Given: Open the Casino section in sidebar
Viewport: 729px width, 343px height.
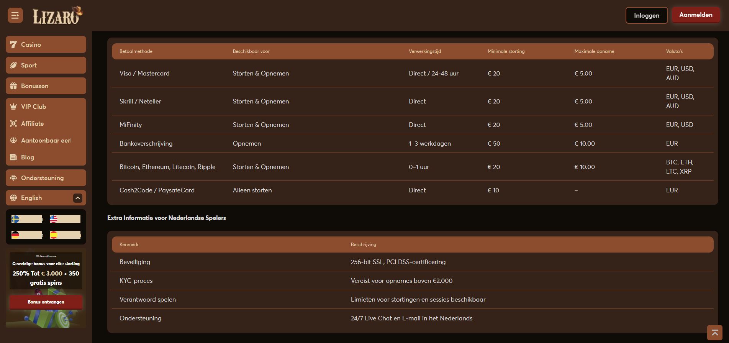Looking at the screenshot, I should [46, 44].
